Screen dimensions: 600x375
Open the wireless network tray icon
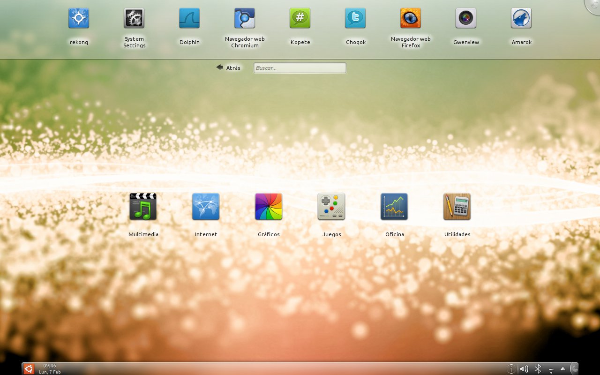point(551,370)
